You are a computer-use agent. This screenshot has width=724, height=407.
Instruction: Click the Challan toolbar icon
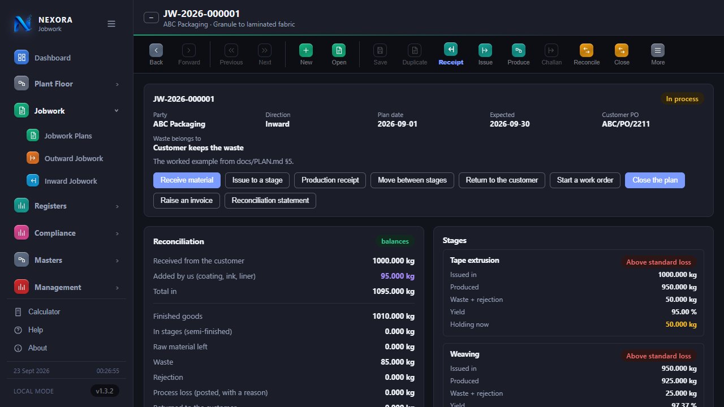551,50
